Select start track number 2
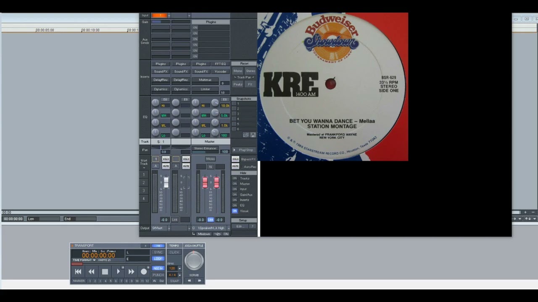 144,182
